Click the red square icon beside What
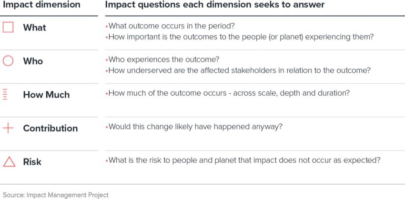 point(8,27)
